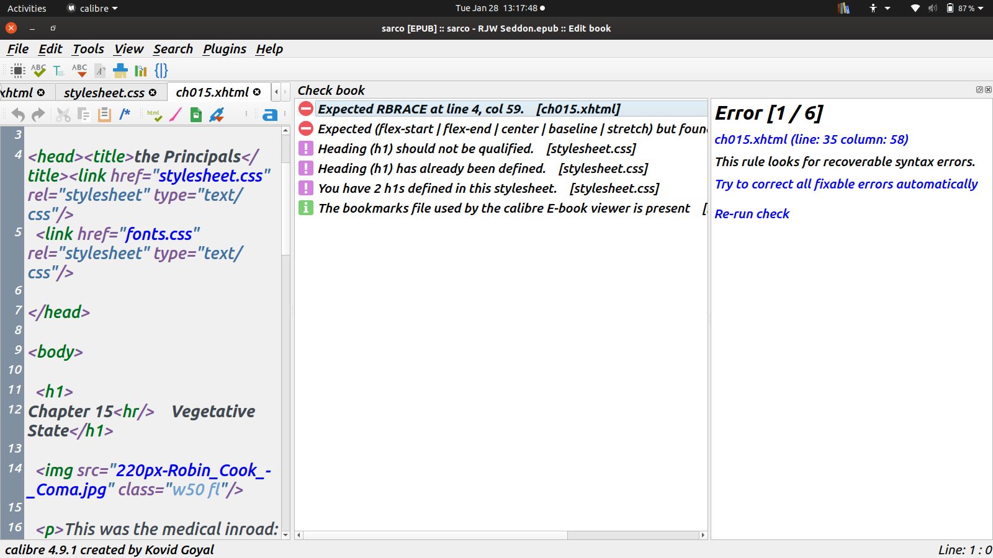Click the Arrange into folders chip icon
Viewport: 993px width, 558px height.
pyautogui.click(x=18, y=71)
